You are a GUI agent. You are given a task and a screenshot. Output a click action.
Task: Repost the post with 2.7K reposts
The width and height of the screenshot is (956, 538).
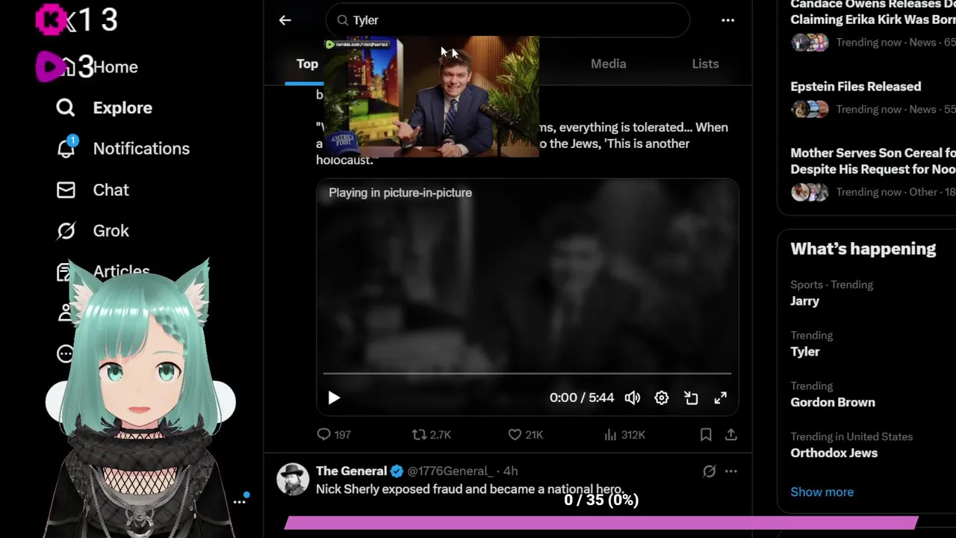pos(432,434)
